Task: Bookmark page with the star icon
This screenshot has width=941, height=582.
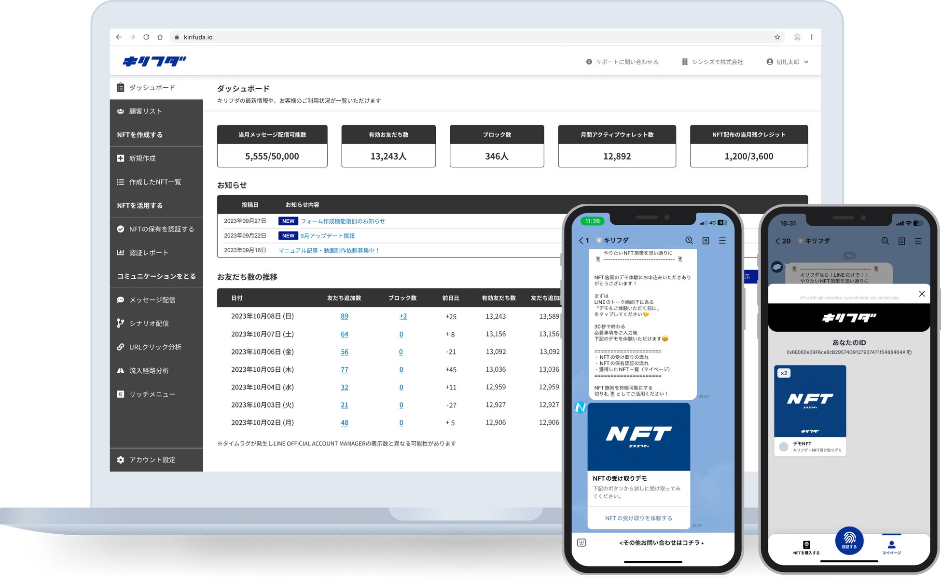Action: [777, 37]
